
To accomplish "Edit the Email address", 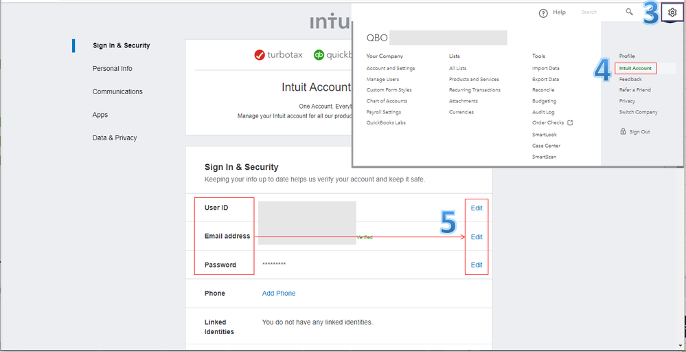I will click(477, 236).
